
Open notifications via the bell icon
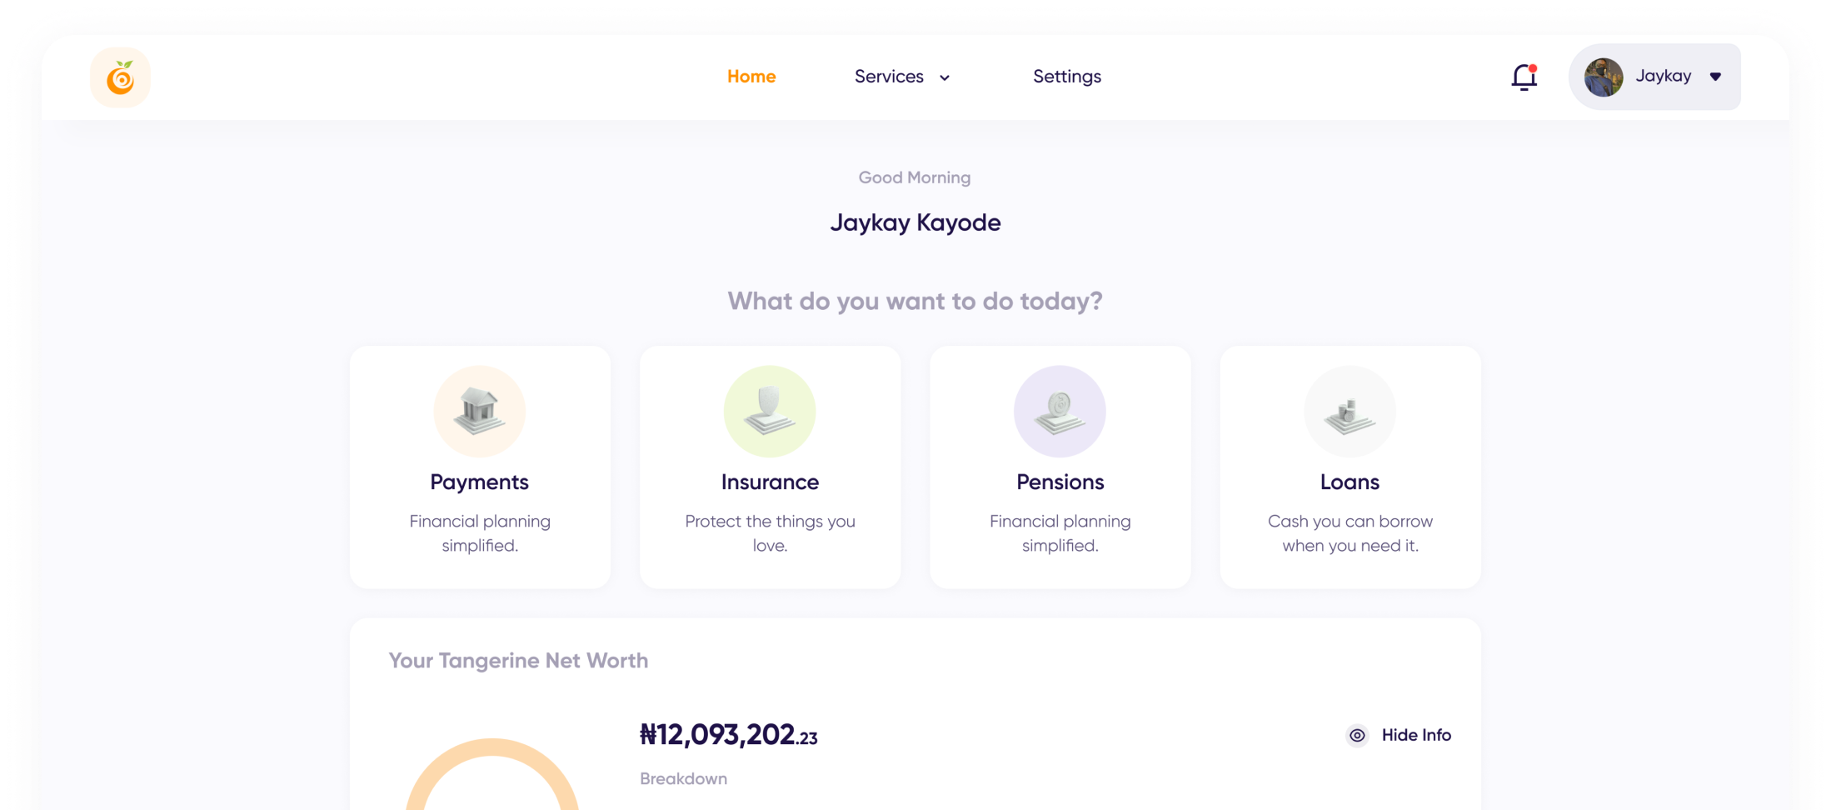(1524, 77)
